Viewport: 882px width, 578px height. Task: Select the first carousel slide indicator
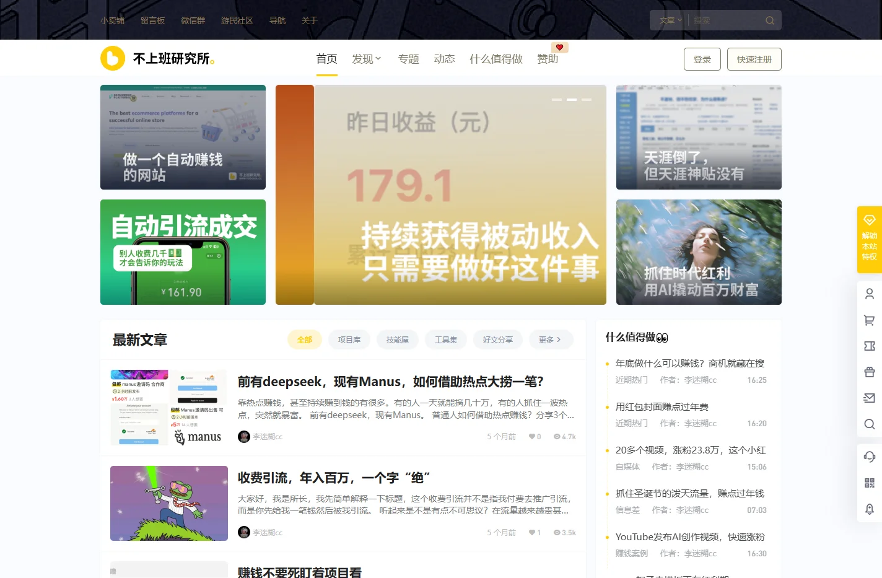click(x=557, y=100)
